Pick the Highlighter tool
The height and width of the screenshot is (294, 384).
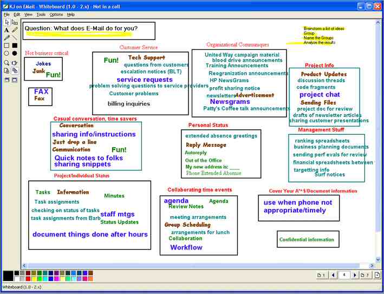tap(15, 30)
